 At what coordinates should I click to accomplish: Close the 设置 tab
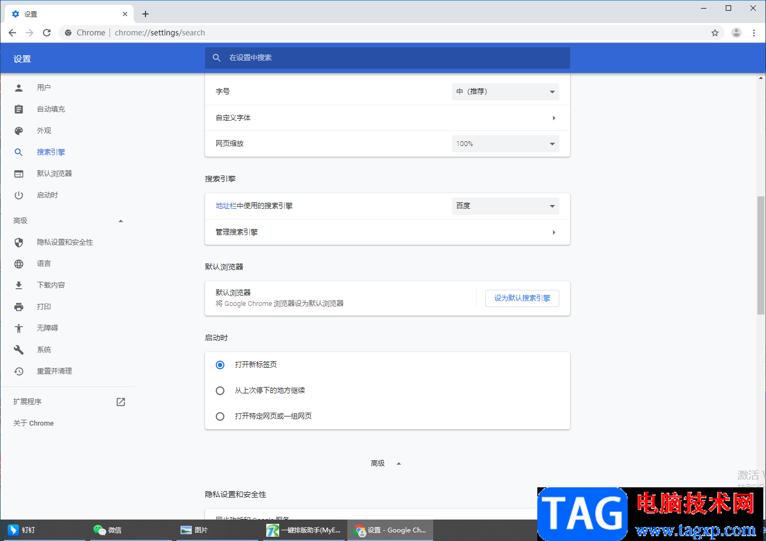[125, 14]
